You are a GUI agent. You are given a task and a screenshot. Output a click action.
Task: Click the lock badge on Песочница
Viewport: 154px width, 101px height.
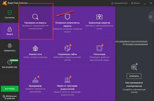pos(102,45)
